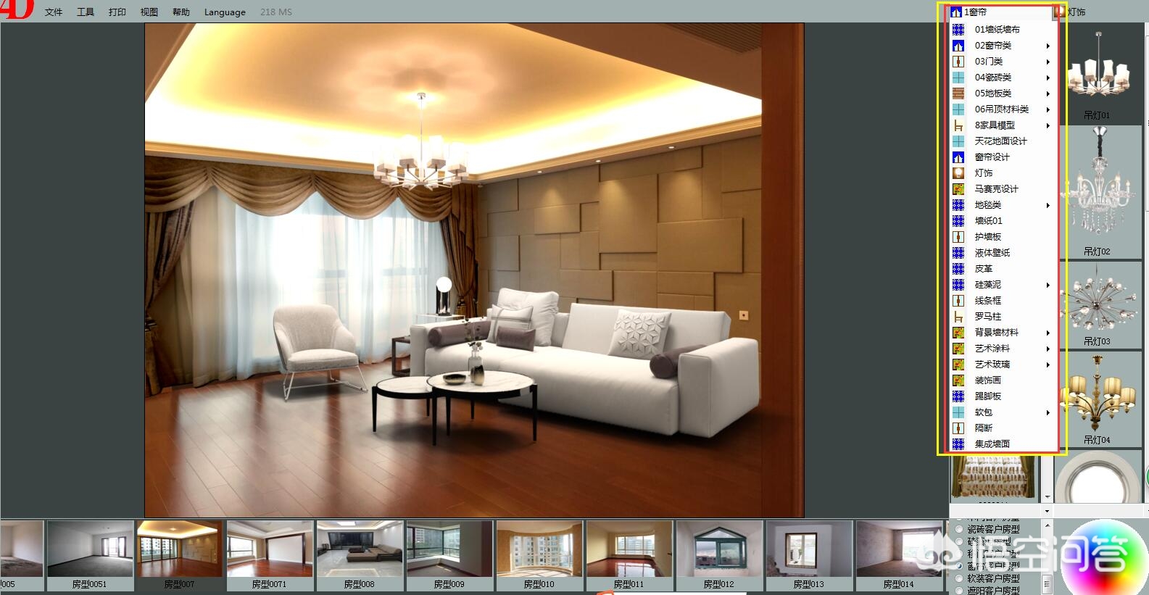The height and width of the screenshot is (595, 1149).
Task: Click the 01墙纸墙布 wallpaper pattern icon
Action: tap(958, 30)
